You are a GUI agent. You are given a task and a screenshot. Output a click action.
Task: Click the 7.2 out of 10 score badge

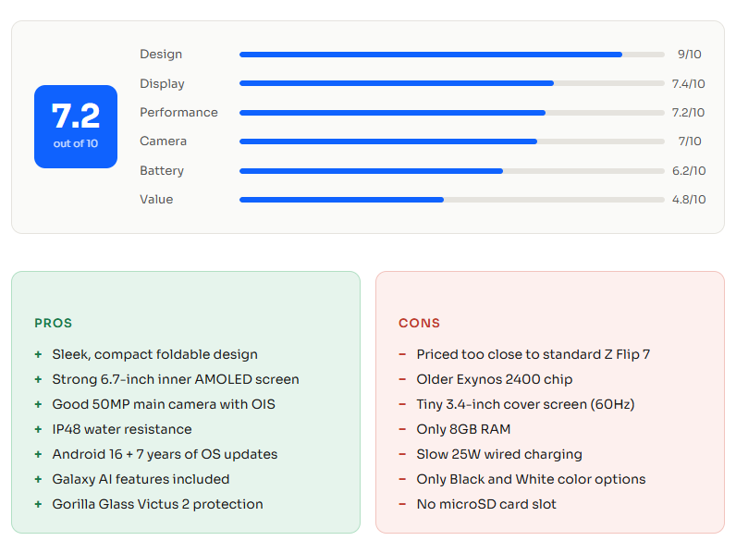(x=76, y=127)
